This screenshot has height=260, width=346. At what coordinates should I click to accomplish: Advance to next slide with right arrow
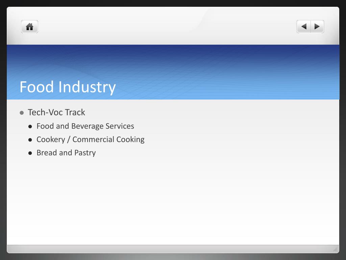pyautogui.click(x=317, y=26)
